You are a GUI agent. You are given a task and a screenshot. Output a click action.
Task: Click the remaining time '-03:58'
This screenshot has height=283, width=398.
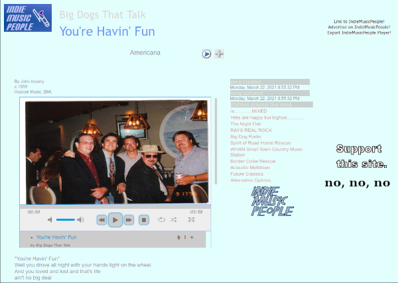coord(196,211)
